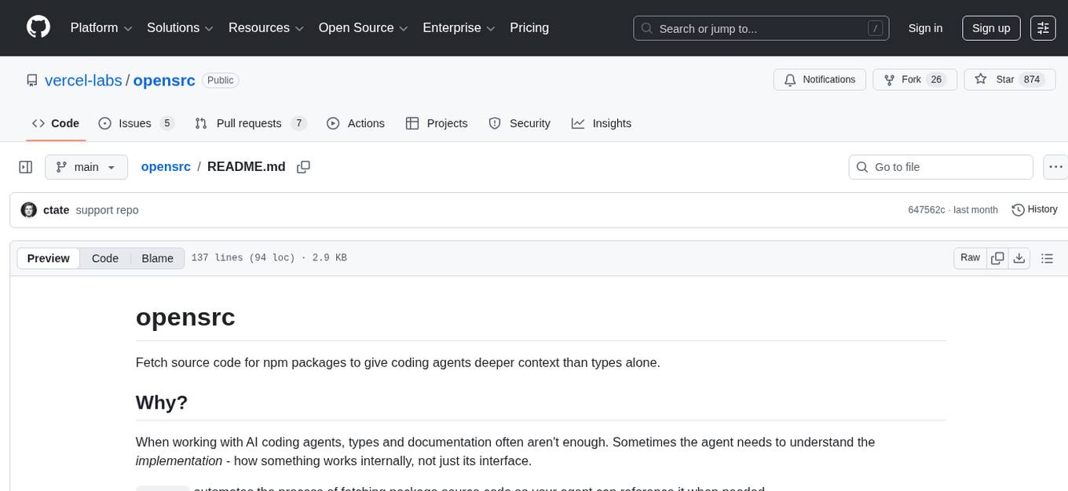This screenshot has width=1068, height=491.
Task: Click the copy raw content icon
Action: point(997,257)
